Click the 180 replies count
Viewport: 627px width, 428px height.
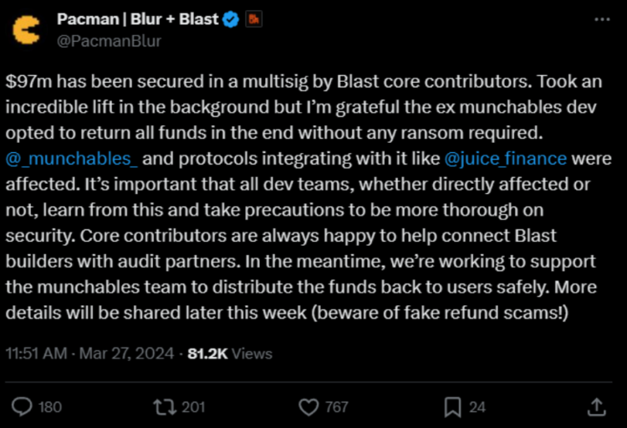pos(50,407)
